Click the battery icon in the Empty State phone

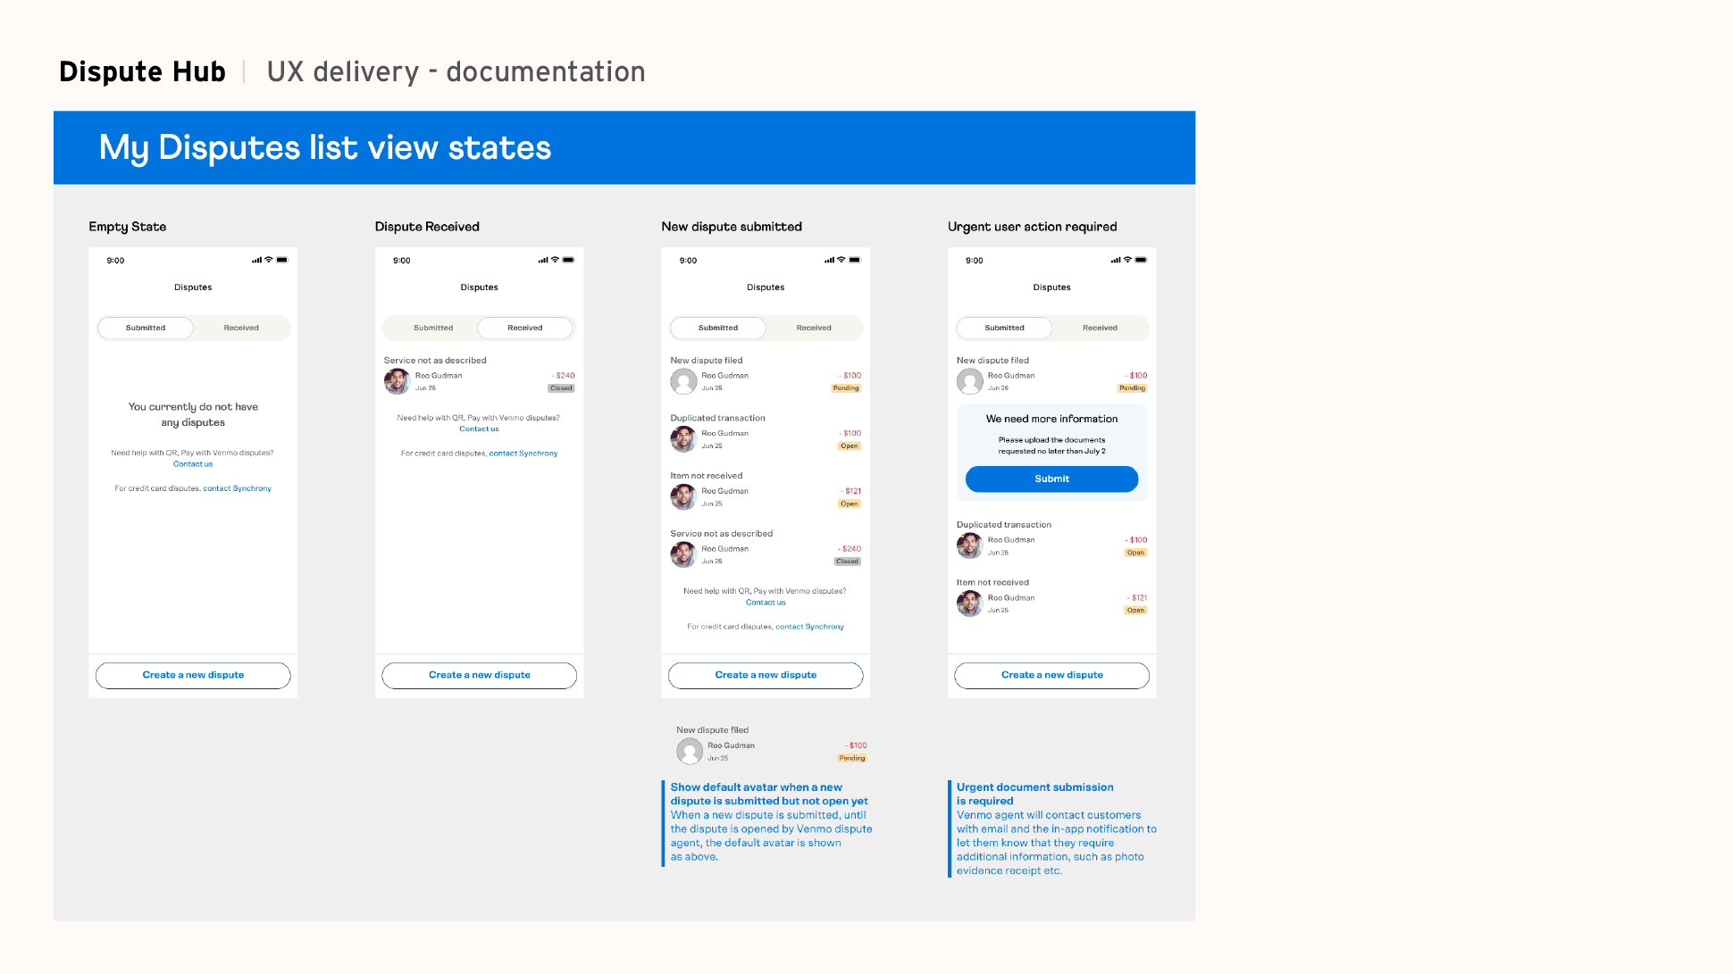pyautogui.click(x=282, y=260)
